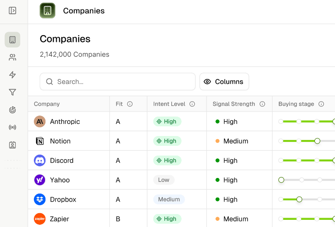335x227 pixels.
Task: Collapse the sidebar panel icon
Action: click(x=12, y=10)
